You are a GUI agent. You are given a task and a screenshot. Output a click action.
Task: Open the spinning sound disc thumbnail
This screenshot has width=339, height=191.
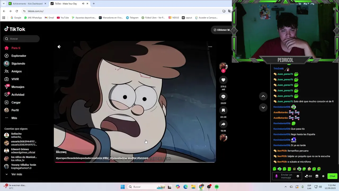coord(223,137)
